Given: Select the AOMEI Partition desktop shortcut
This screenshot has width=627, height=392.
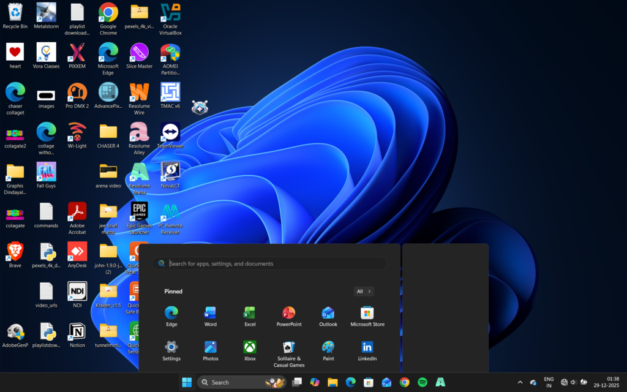Looking at the screenshot, I should tap(170, 59).
